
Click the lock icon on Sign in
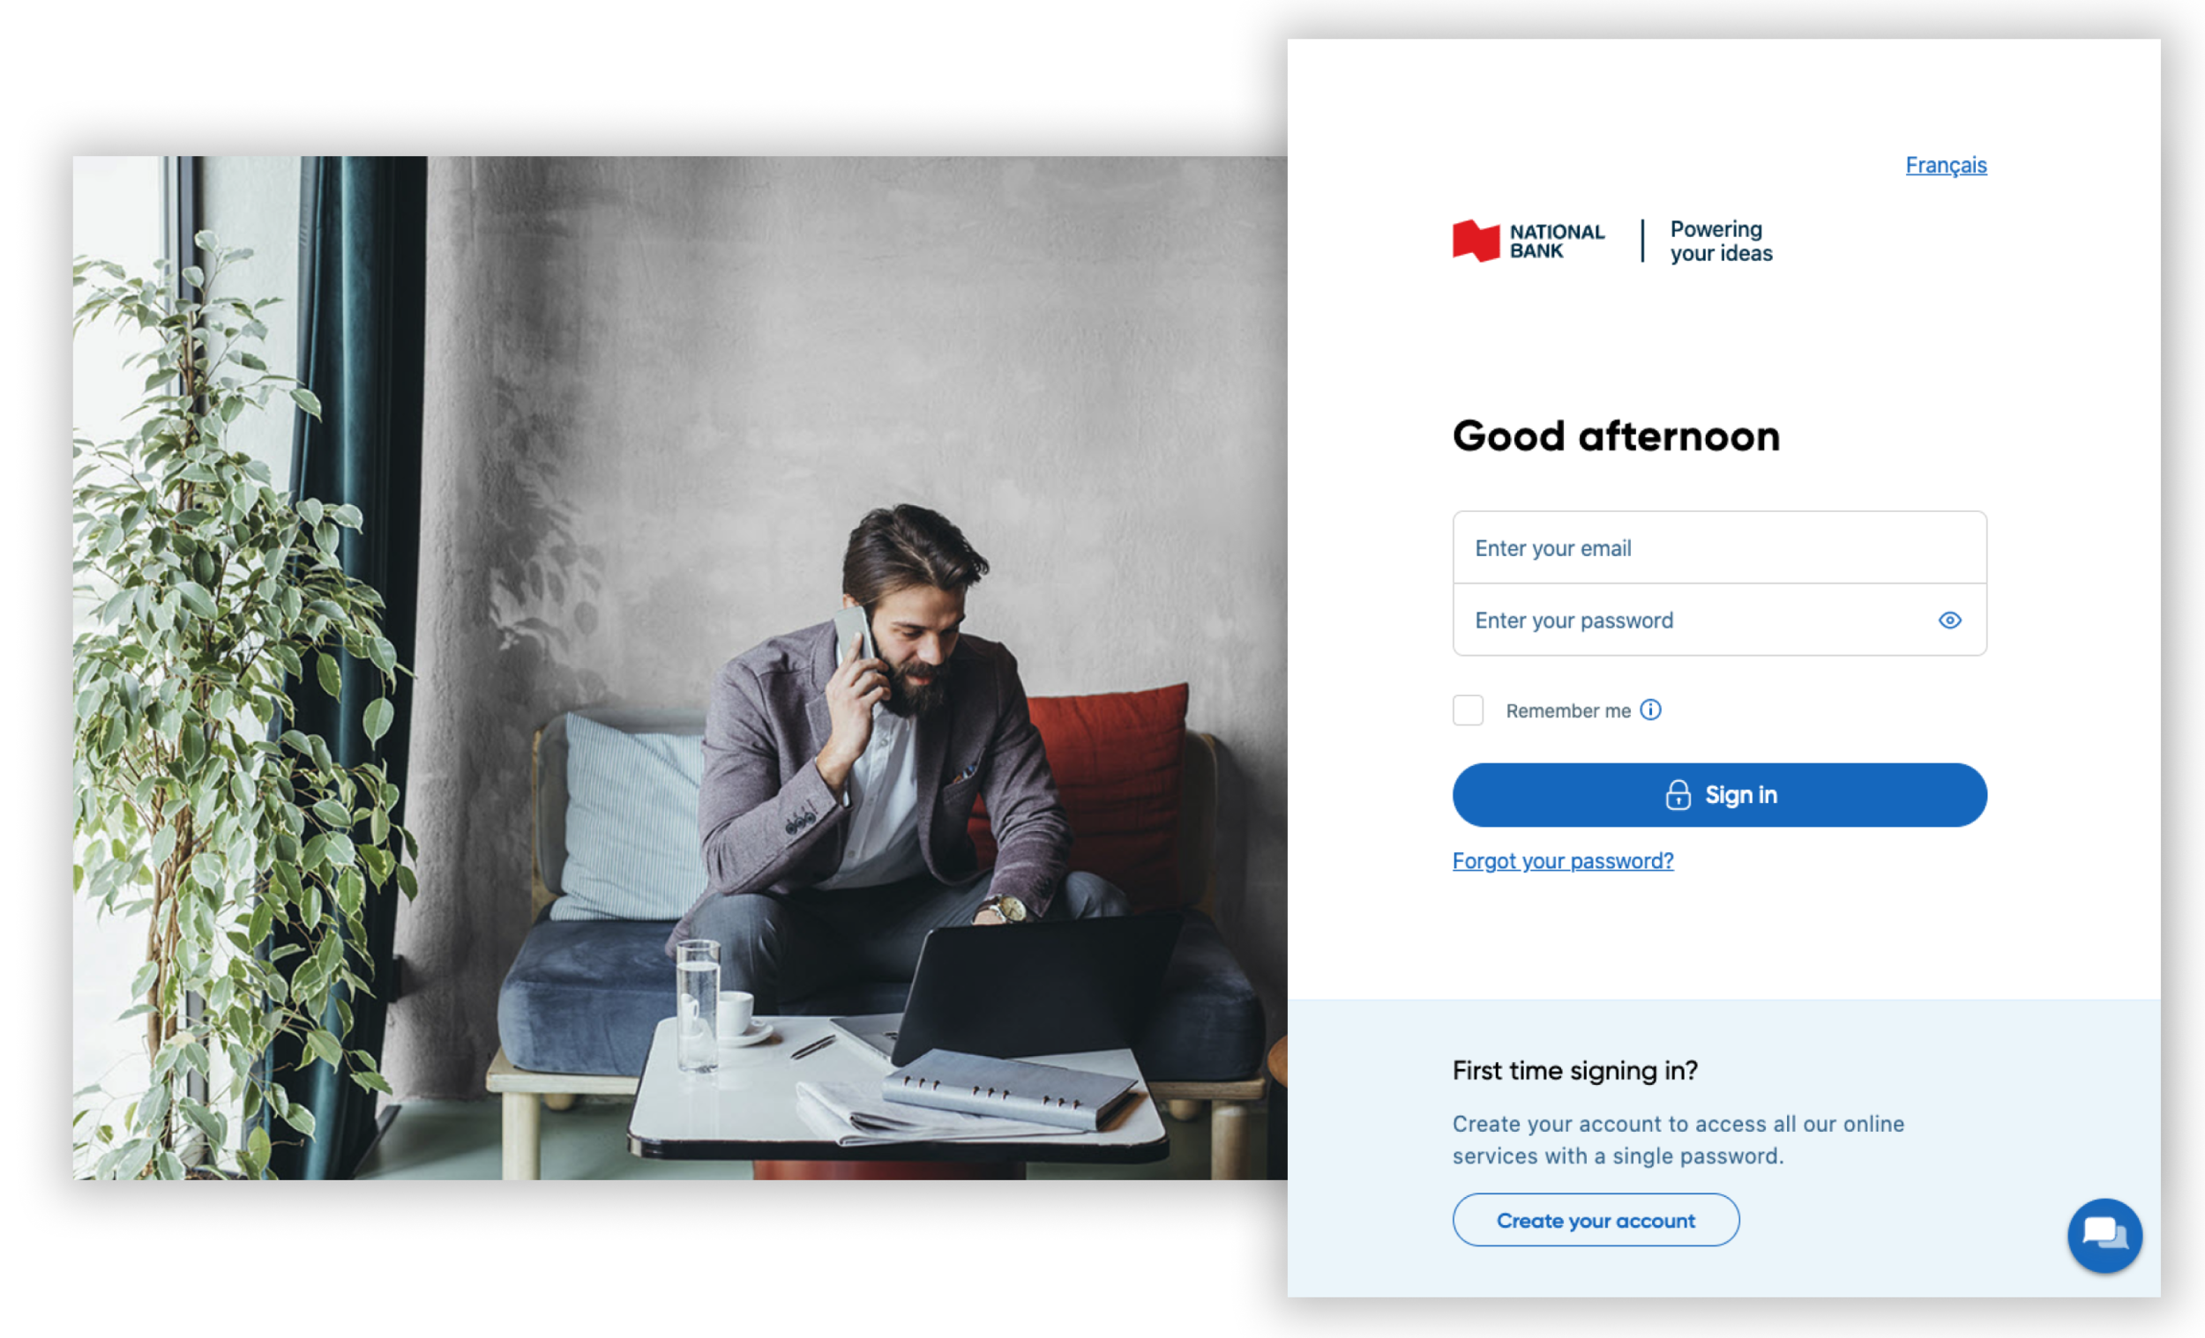tap(1678, 794)
